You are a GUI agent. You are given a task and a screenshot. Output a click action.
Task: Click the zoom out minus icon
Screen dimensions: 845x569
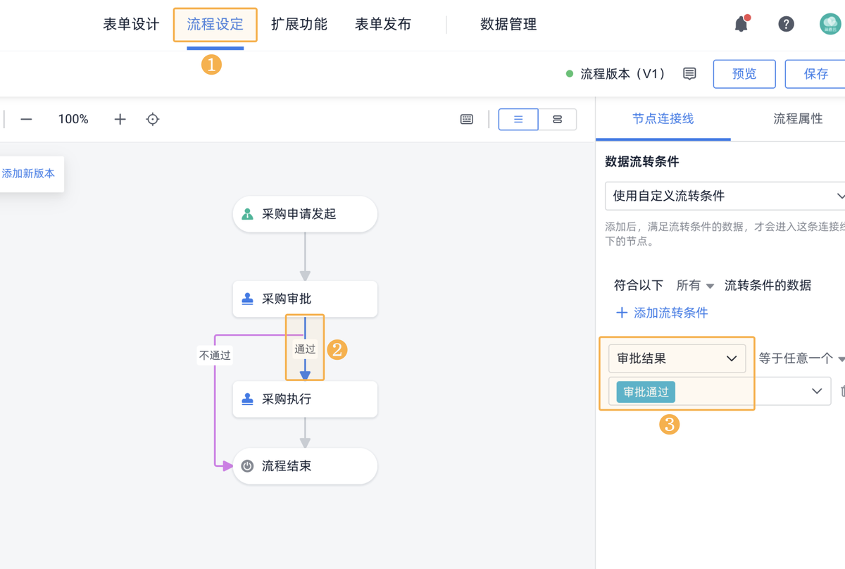[27, 120]
